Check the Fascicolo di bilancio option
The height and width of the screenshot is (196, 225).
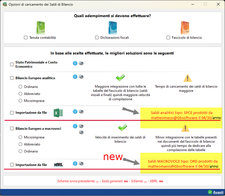[x=168, y=38]
